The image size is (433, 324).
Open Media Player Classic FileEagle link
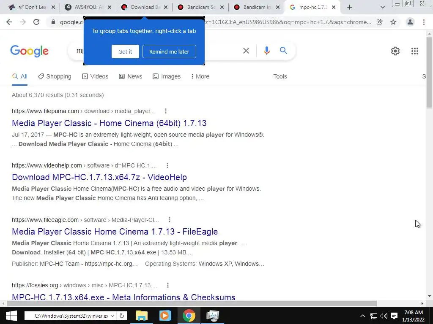pyautogui.click(x=115, y=232)
